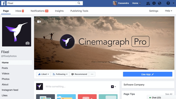
Task: Open Photos in left sidebar
Action: [5, 79]
